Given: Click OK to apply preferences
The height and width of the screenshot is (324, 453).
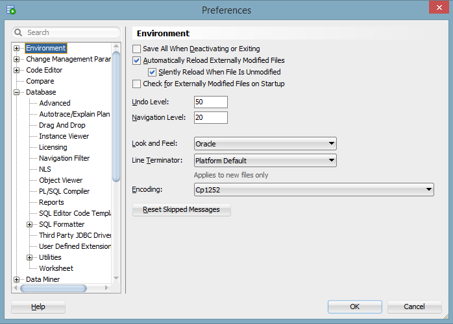Looking at the screenshot, I should [x=354, y=307].
